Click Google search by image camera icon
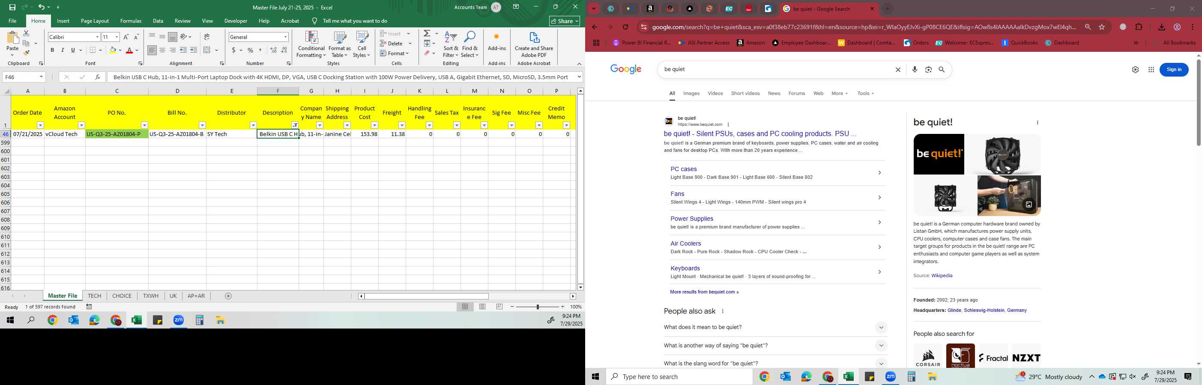Viewport: 1202px width, 385px height. tap(929, 69)
